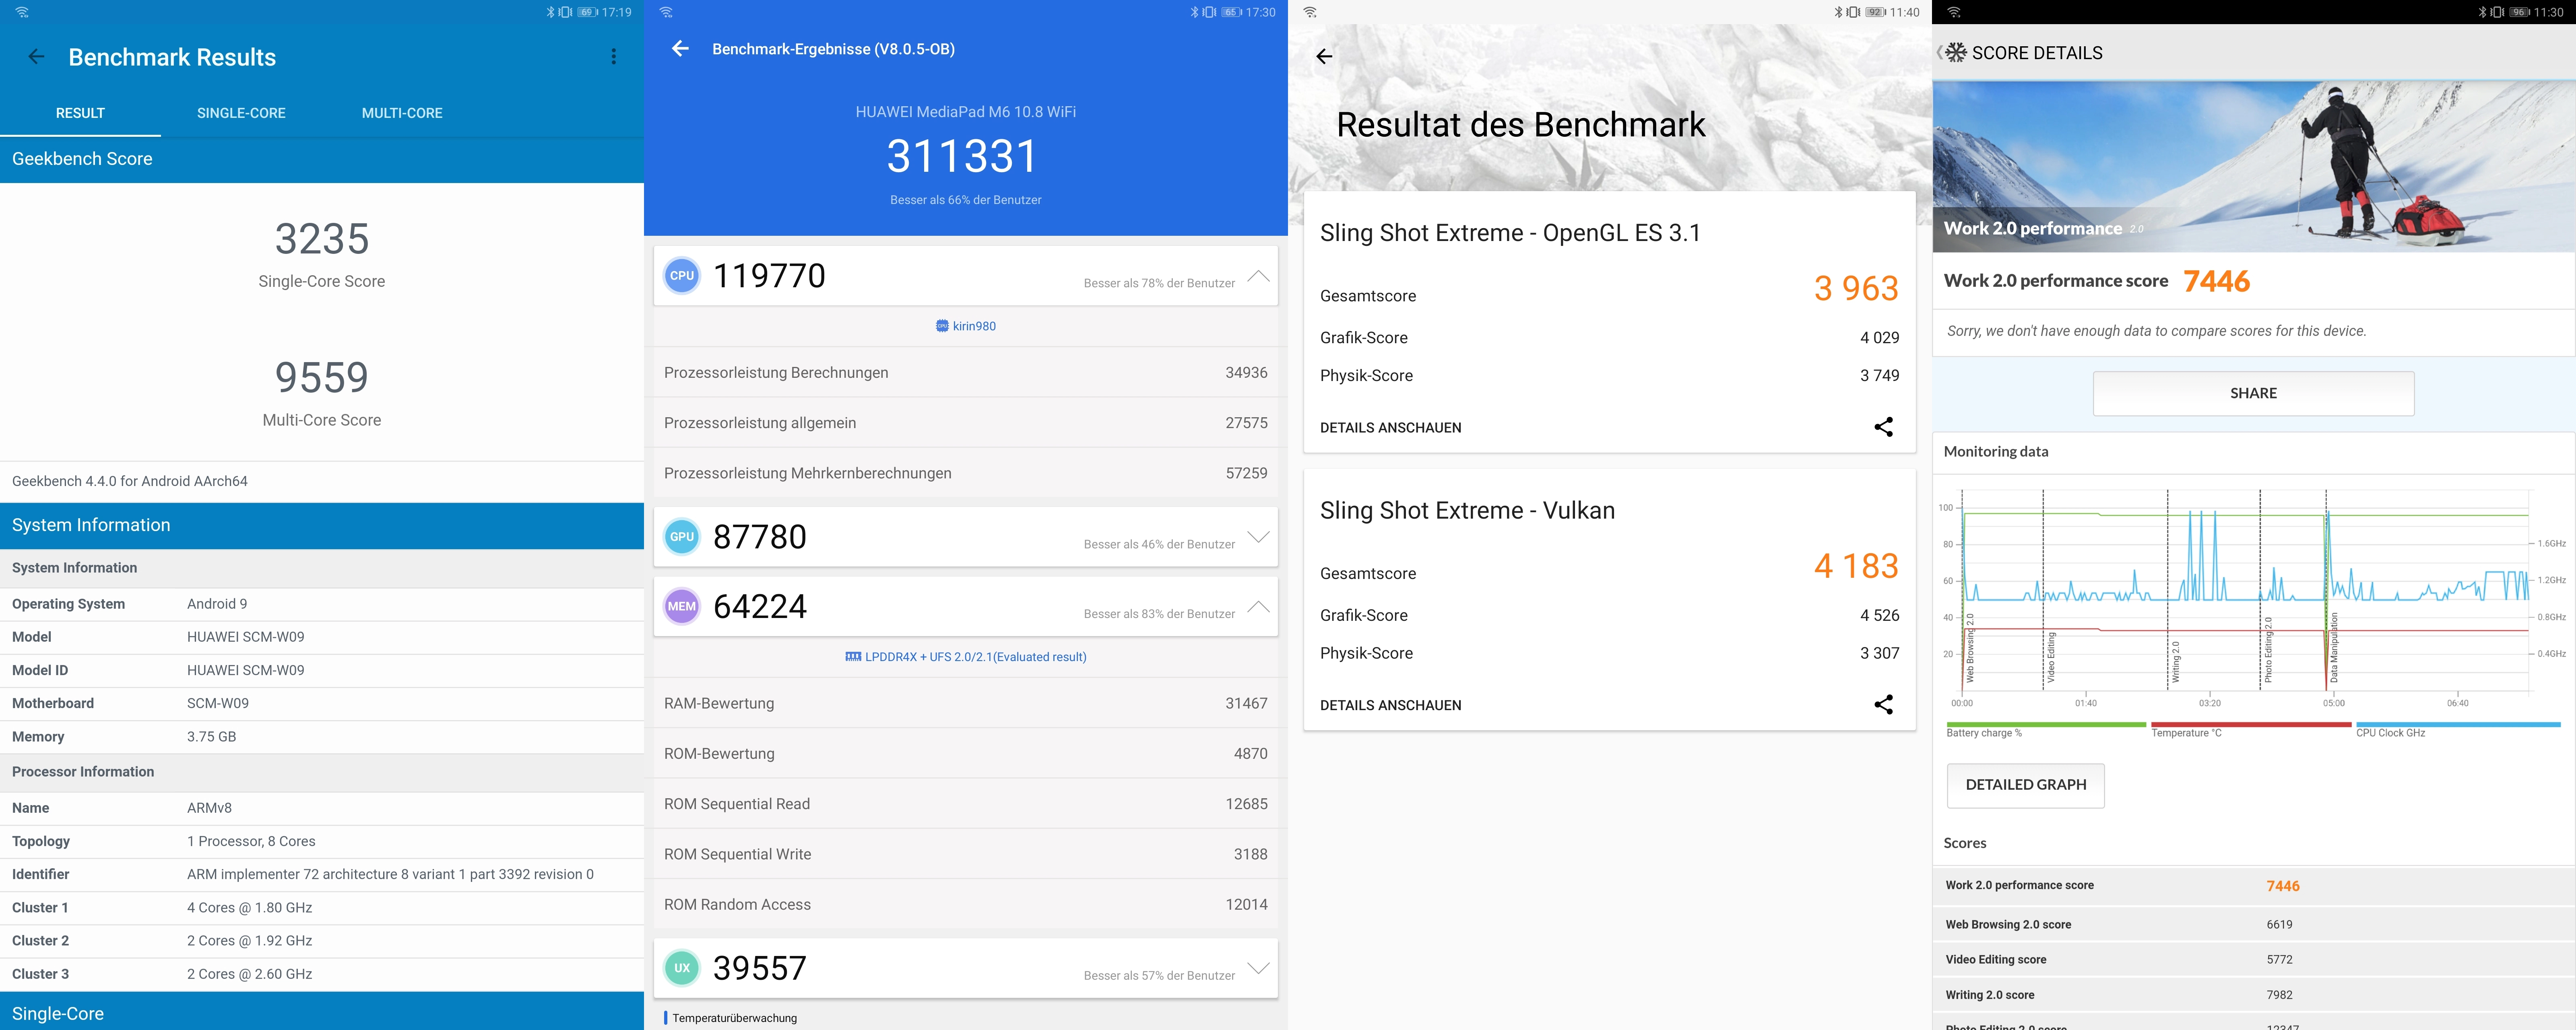This screenshot has width=2576, height=1030.
Task: Tap the AnTuTu CPU badge icon
Action: [x=682, y=276]
